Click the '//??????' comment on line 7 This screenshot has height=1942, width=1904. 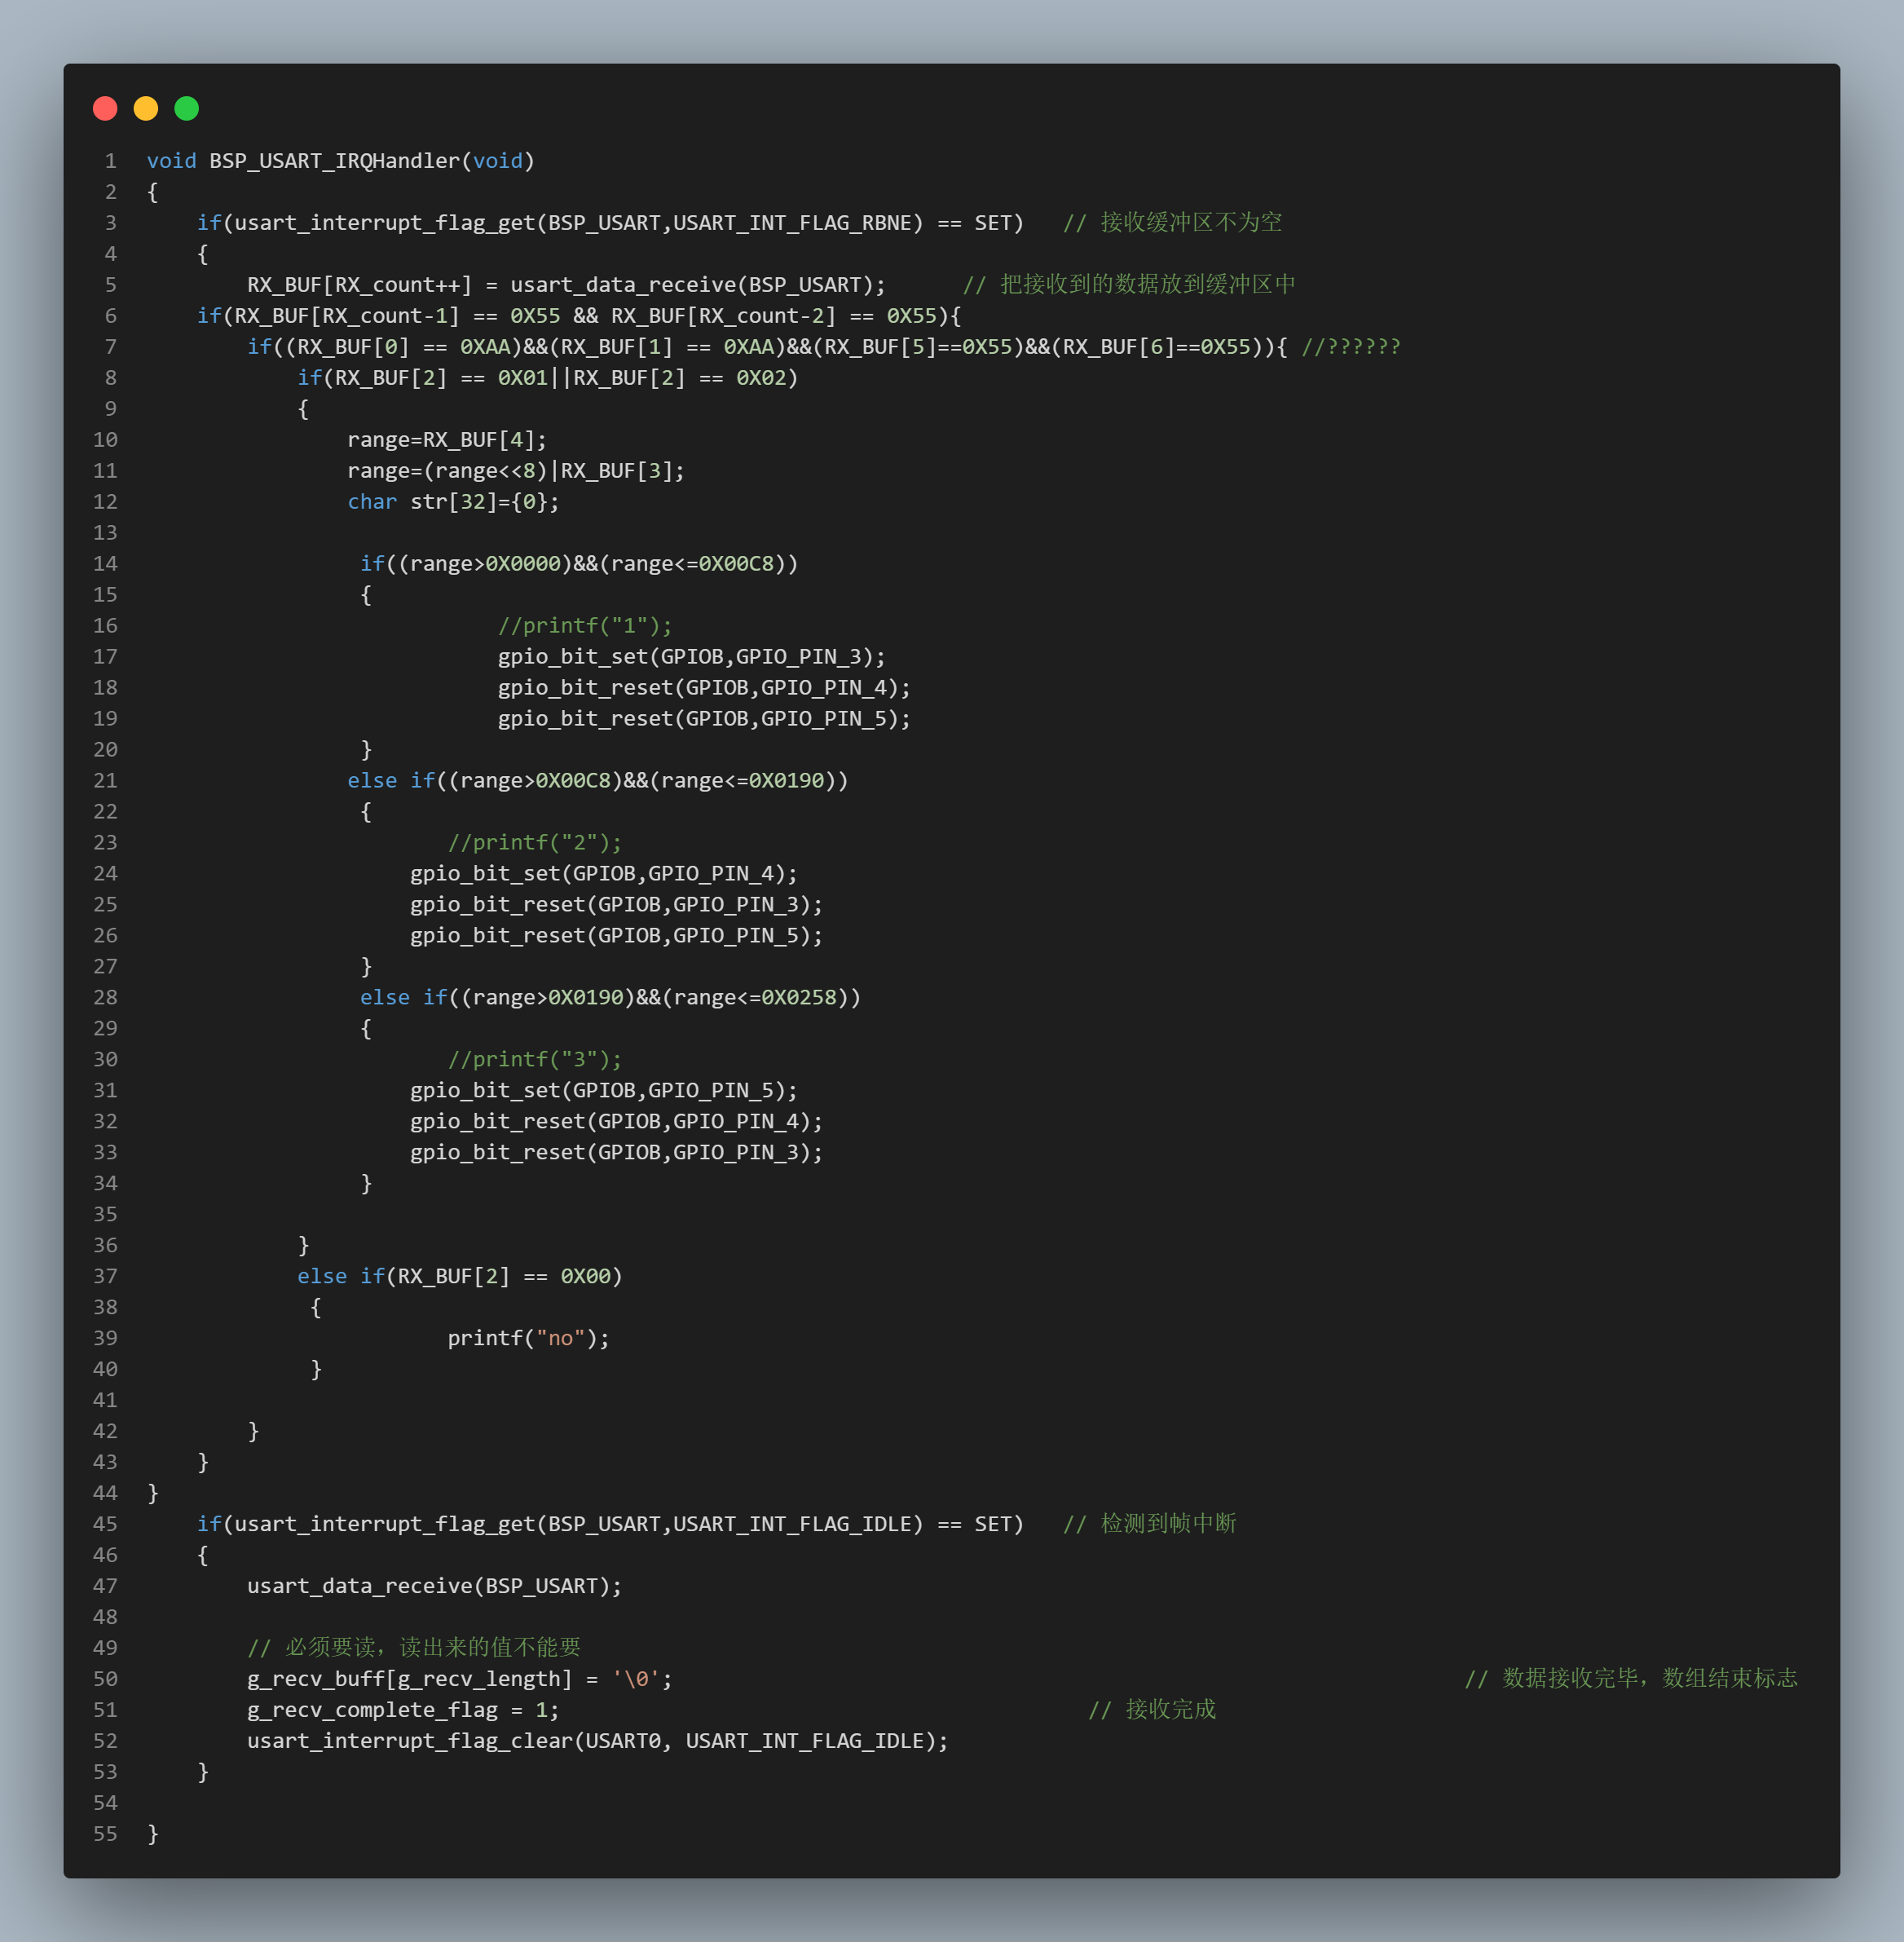[x=1350, y=347]
